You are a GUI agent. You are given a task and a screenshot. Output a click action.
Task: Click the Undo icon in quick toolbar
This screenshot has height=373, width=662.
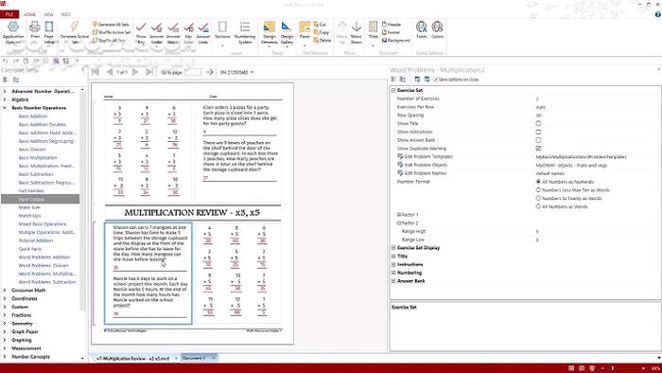[x=5, y=62]
